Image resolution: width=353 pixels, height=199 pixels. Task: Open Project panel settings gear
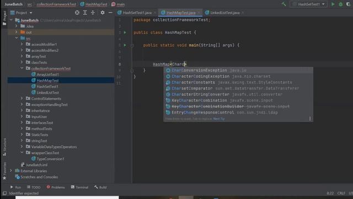click(103, 13)
